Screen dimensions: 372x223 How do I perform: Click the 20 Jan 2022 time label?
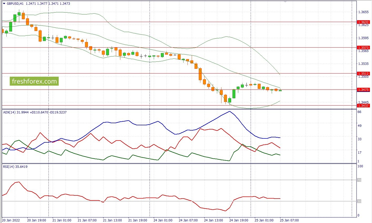tap(11, 220)
